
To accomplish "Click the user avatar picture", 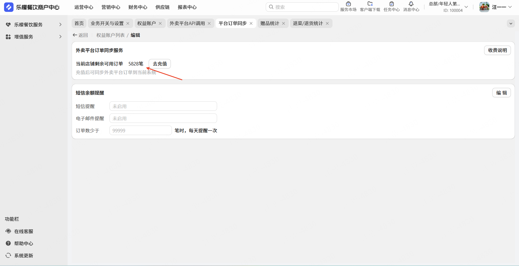I will pos(484,7).
